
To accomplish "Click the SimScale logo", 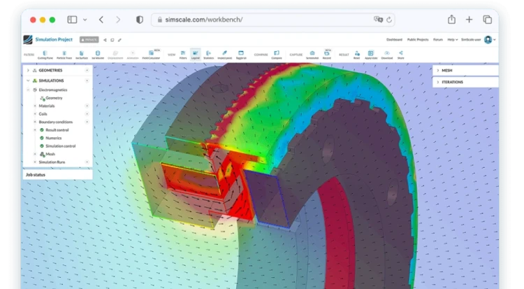I will (28, 39).
